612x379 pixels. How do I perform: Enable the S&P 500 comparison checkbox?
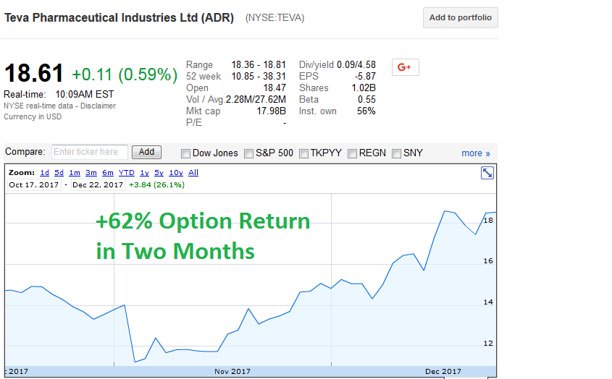pyautogui.click(x=249, y=153)
